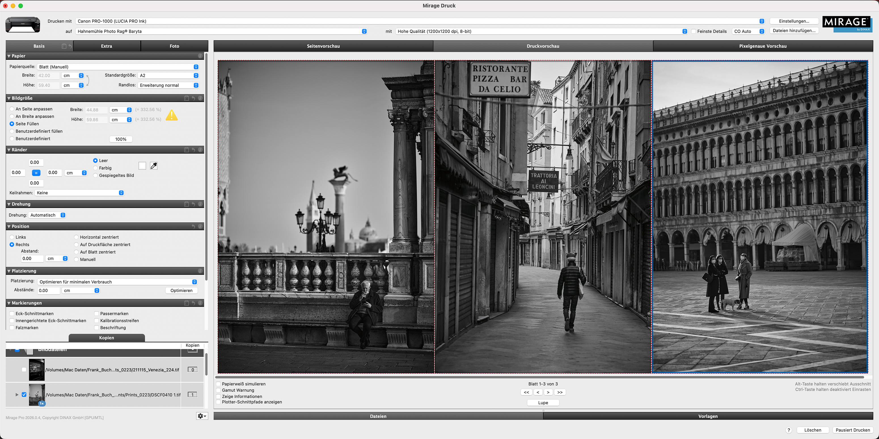Image resolution: width=879 pixels, height=439 pixels.
Task: Reset the Markierungen section with undo icon
Action: point(193,303)
